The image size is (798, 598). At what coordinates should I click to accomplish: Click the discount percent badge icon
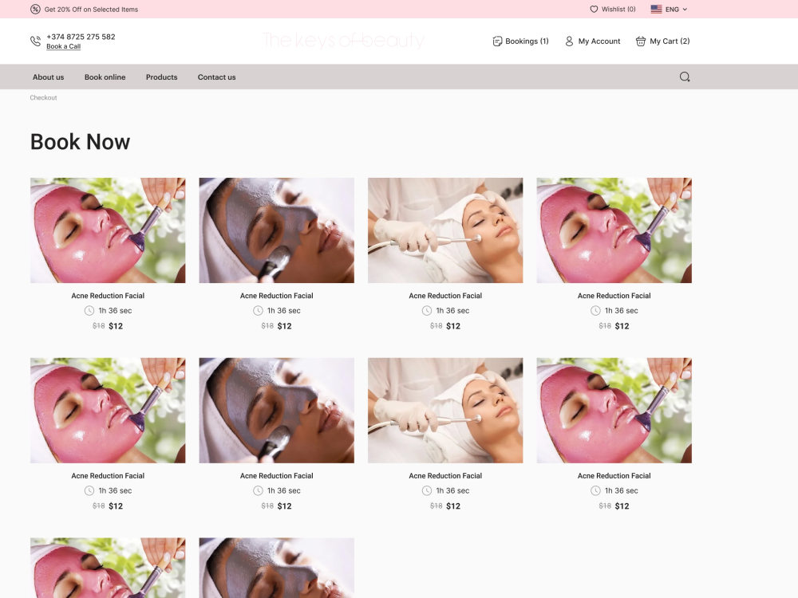(x=35, y=9)
